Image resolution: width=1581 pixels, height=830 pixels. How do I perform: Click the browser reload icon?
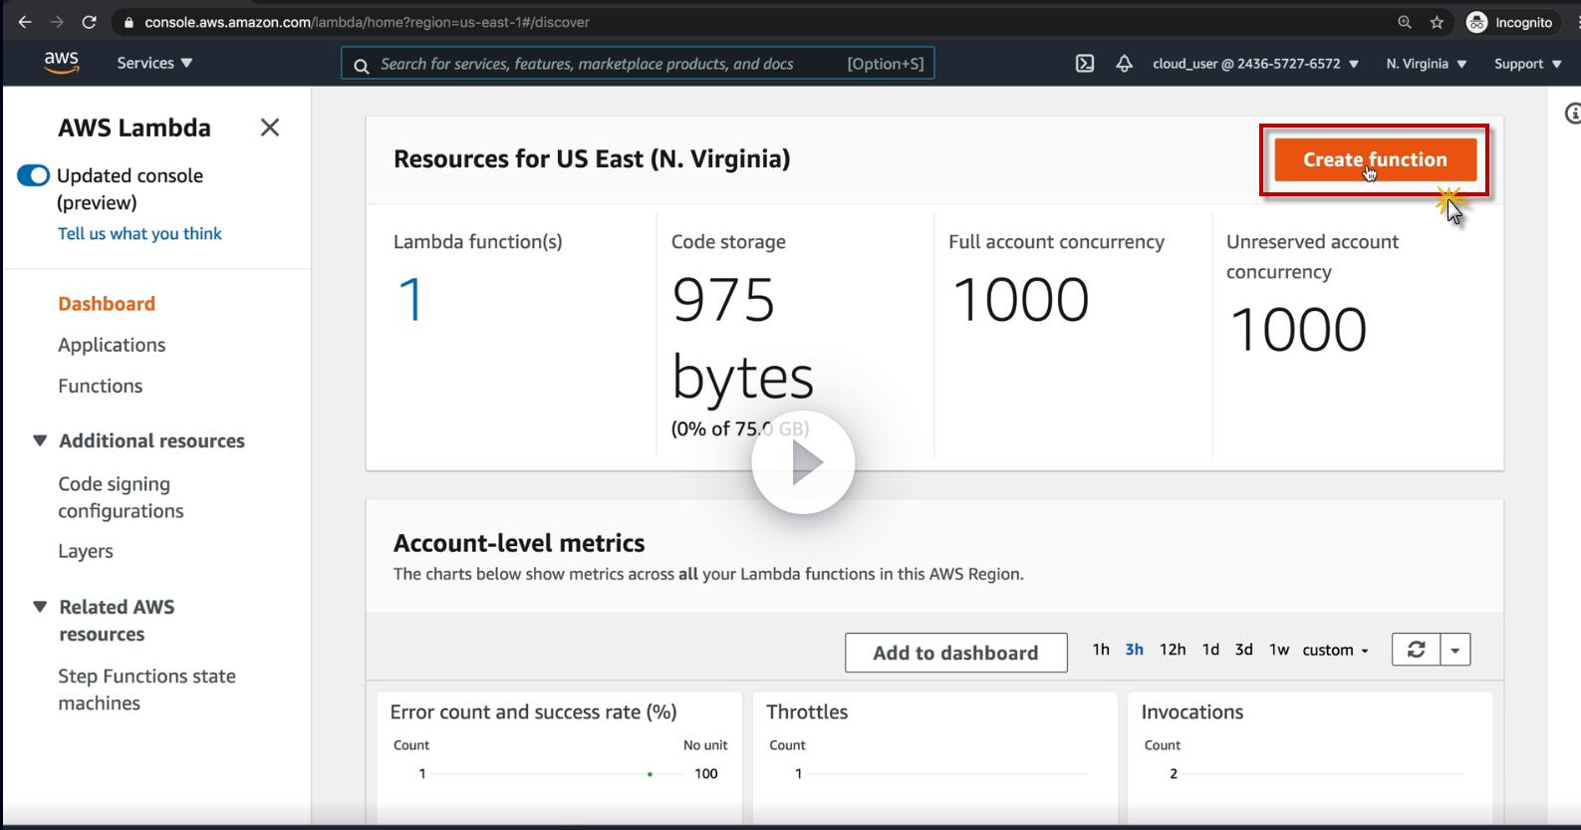click(89, 22)
